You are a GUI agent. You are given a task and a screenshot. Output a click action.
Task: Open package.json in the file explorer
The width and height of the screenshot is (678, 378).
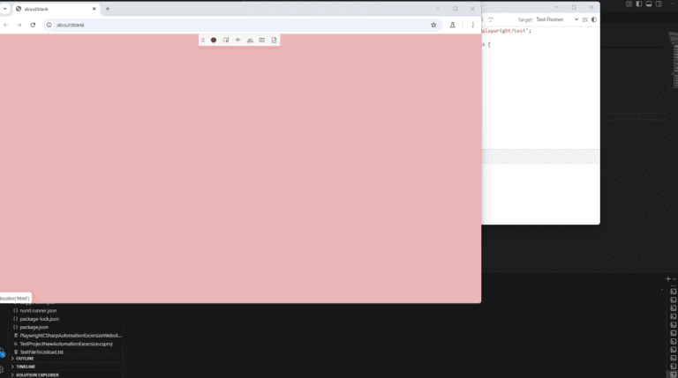coord(34,327)
